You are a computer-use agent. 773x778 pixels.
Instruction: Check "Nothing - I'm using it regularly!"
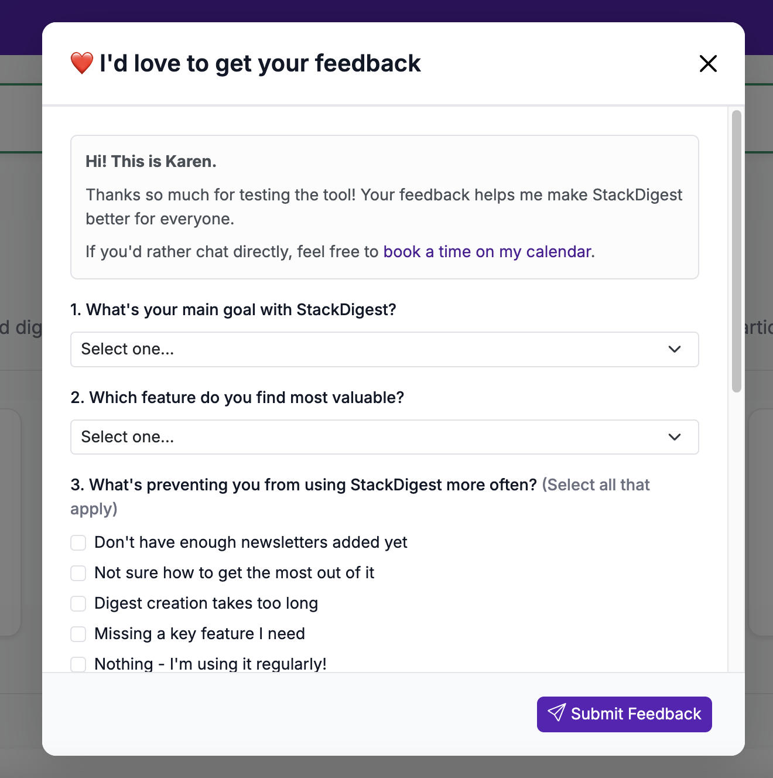pyautogui.click(x=78, y=664)
